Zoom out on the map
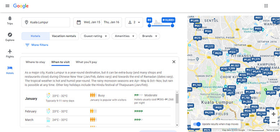This screenshot has width=280, height=132. (274, 122)
